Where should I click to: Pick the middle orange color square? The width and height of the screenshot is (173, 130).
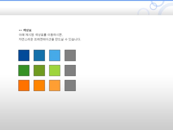(x=39, y=85)
